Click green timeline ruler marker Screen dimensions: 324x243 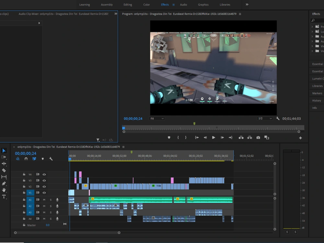[132, 152]
